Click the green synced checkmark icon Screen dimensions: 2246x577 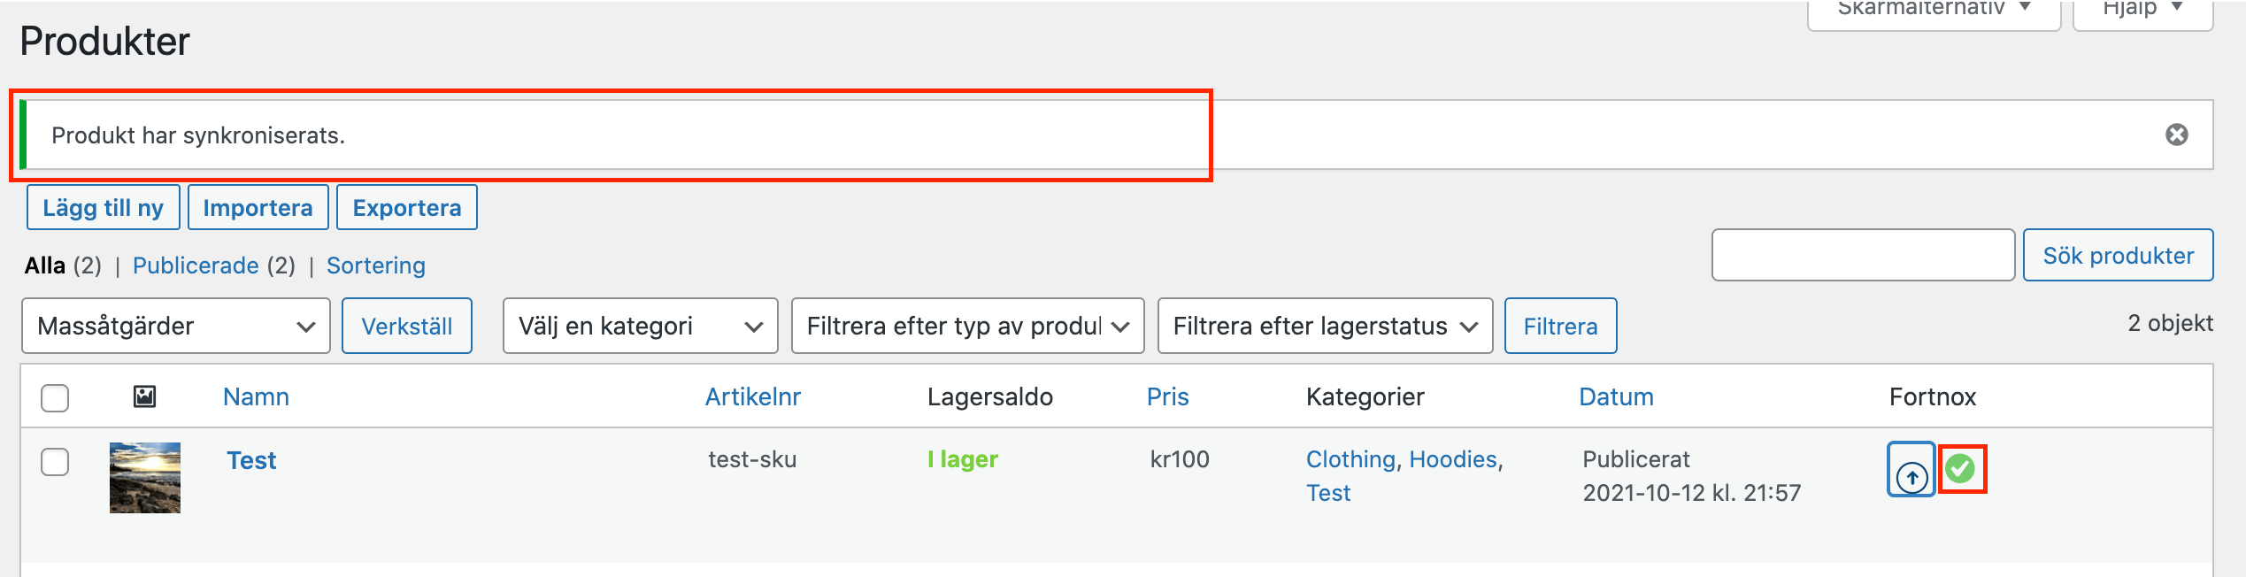click(1961, 468)
